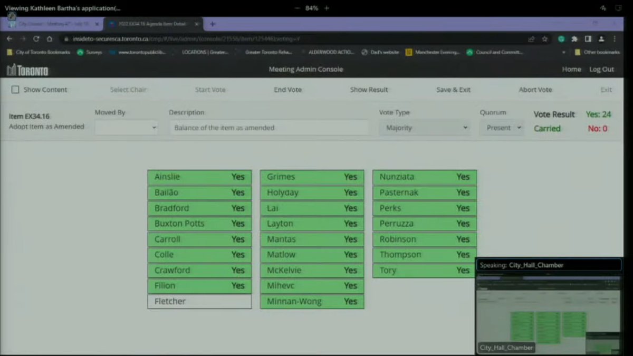Toggle the Show Content checkbox
Screen dimensions: 633x356
(15, 90)
